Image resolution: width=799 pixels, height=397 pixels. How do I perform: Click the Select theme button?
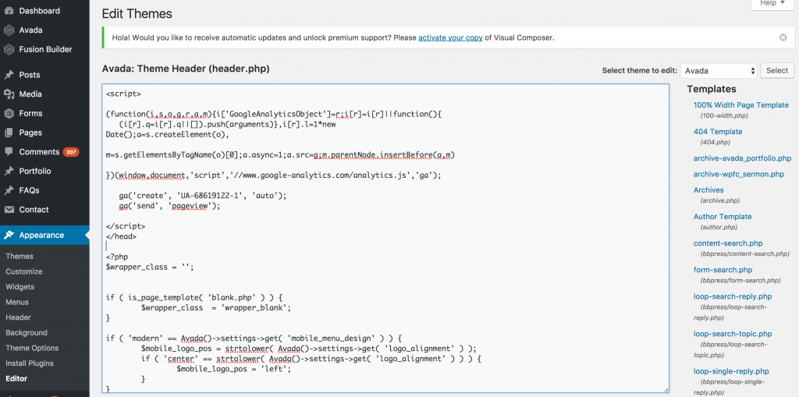[777, 71]
